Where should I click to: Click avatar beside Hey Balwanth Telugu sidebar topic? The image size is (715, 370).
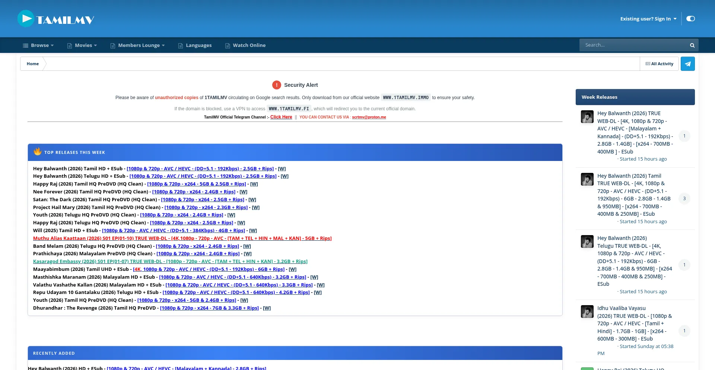point(587,241)
